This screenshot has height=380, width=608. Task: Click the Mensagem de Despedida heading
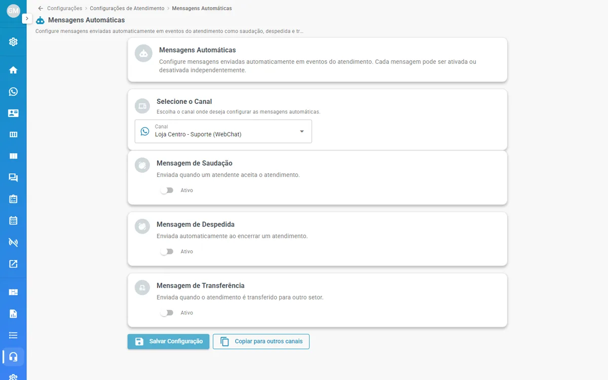pos(196,224)
